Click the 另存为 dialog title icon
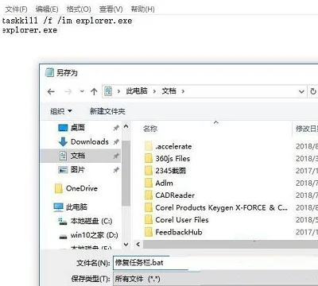Screen dimensions: 318x286 [x=49, y=72]
